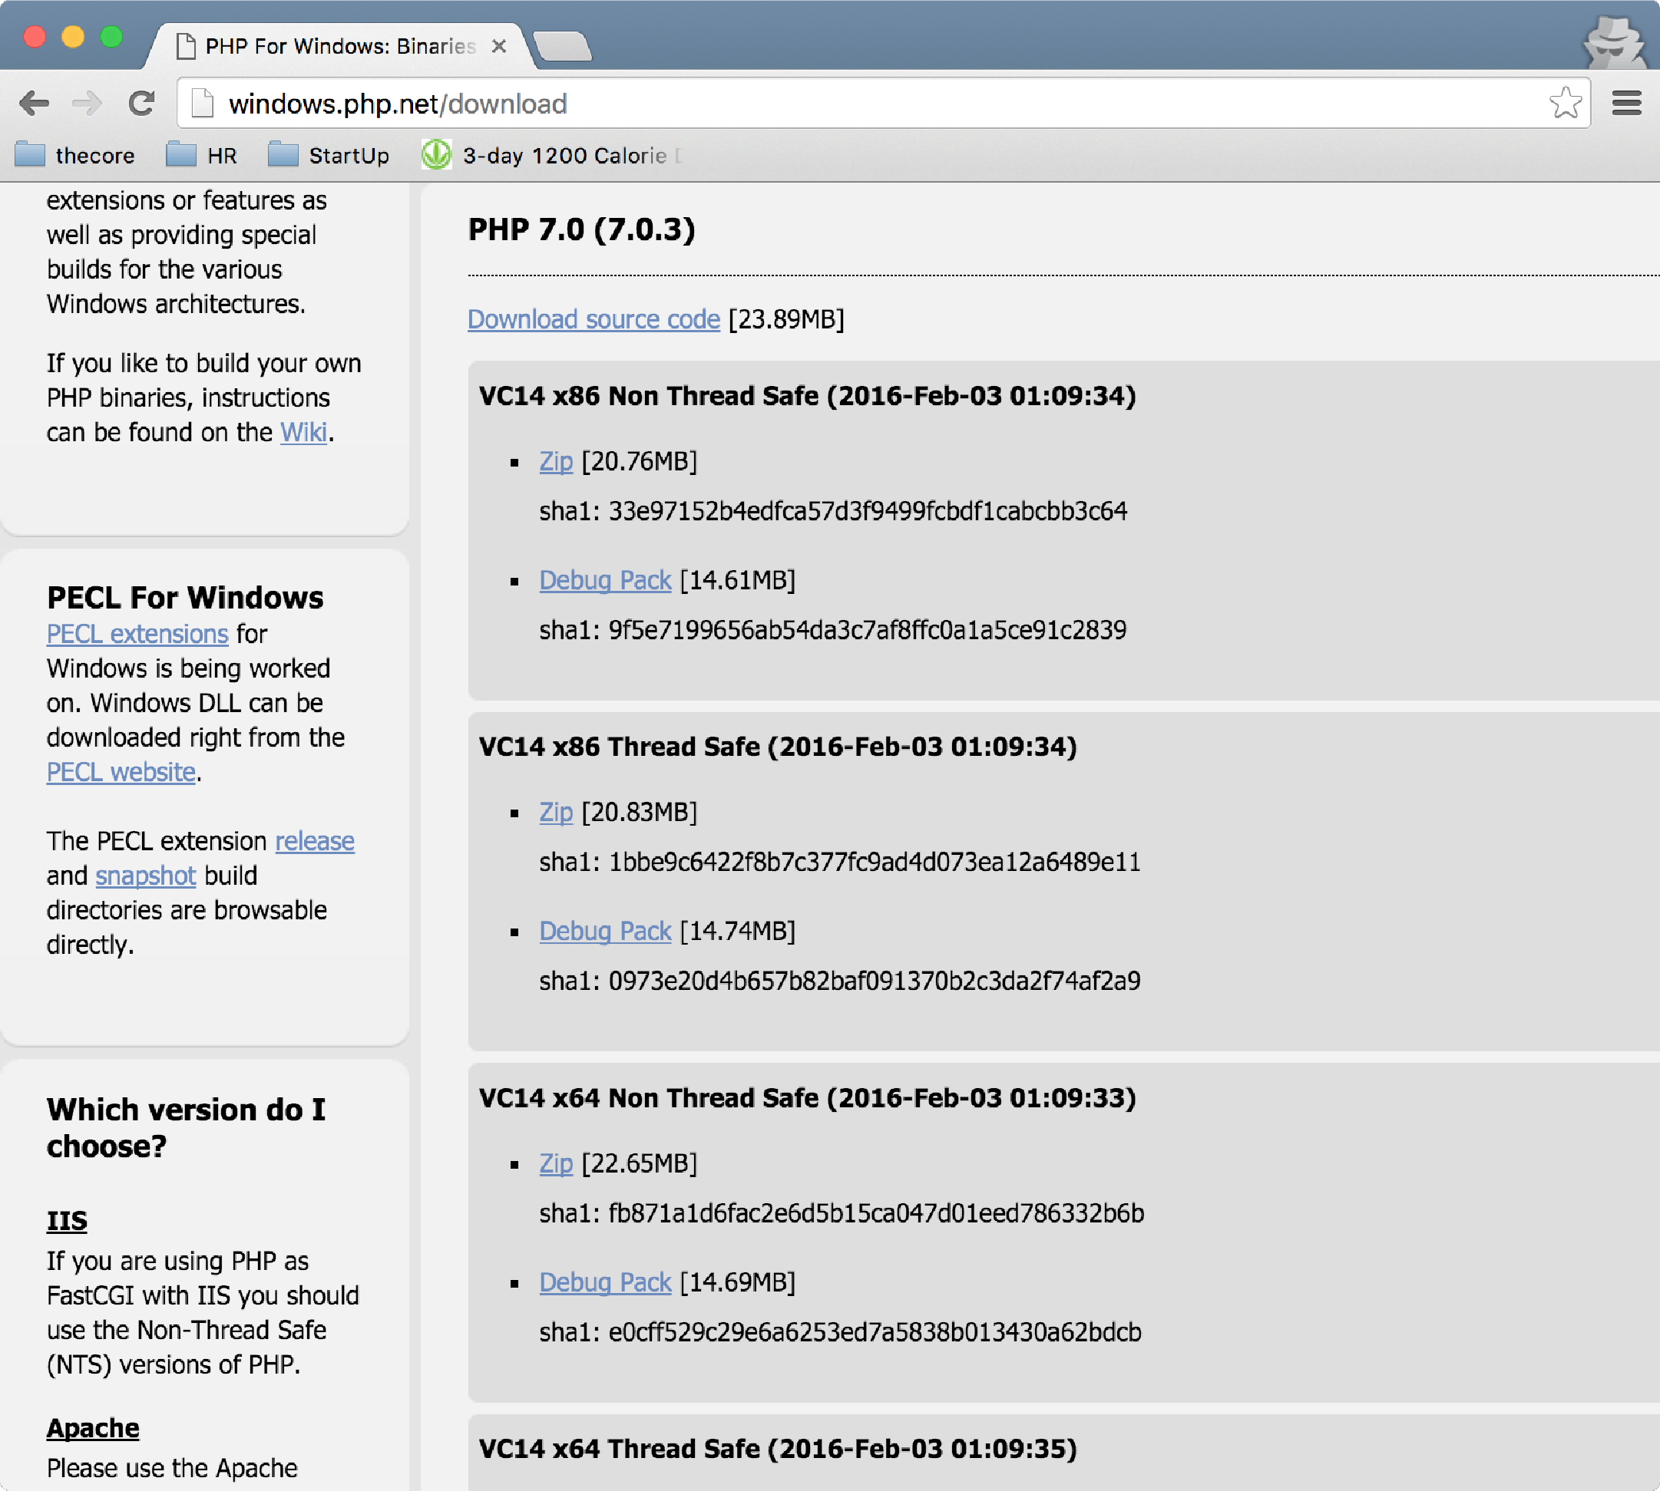Open the StartUp bookmarks folder
Viewport: 1660px width, 1491px height.
[x=329, y=155]
